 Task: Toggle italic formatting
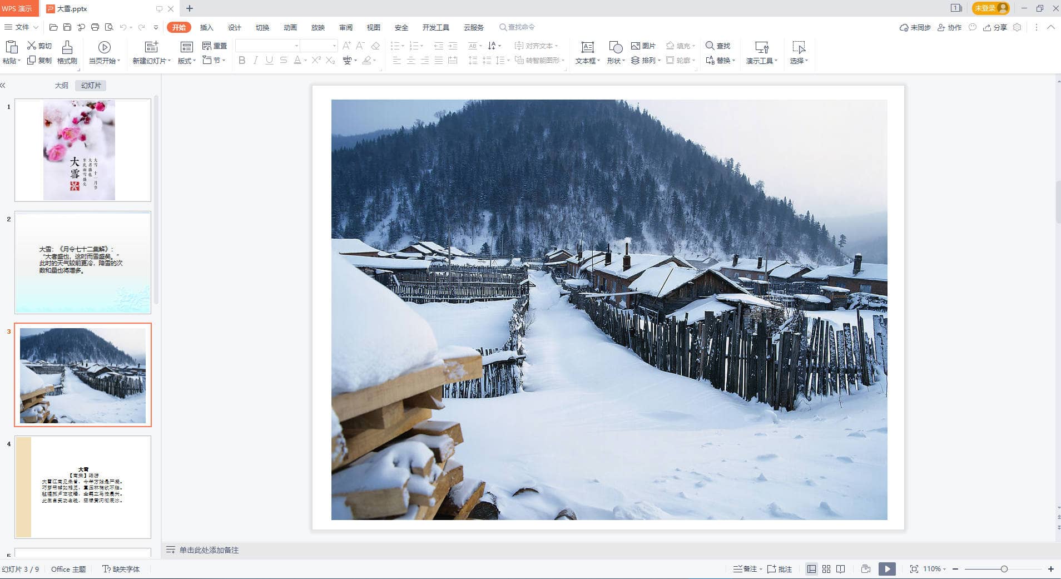(x=255, y=60)
